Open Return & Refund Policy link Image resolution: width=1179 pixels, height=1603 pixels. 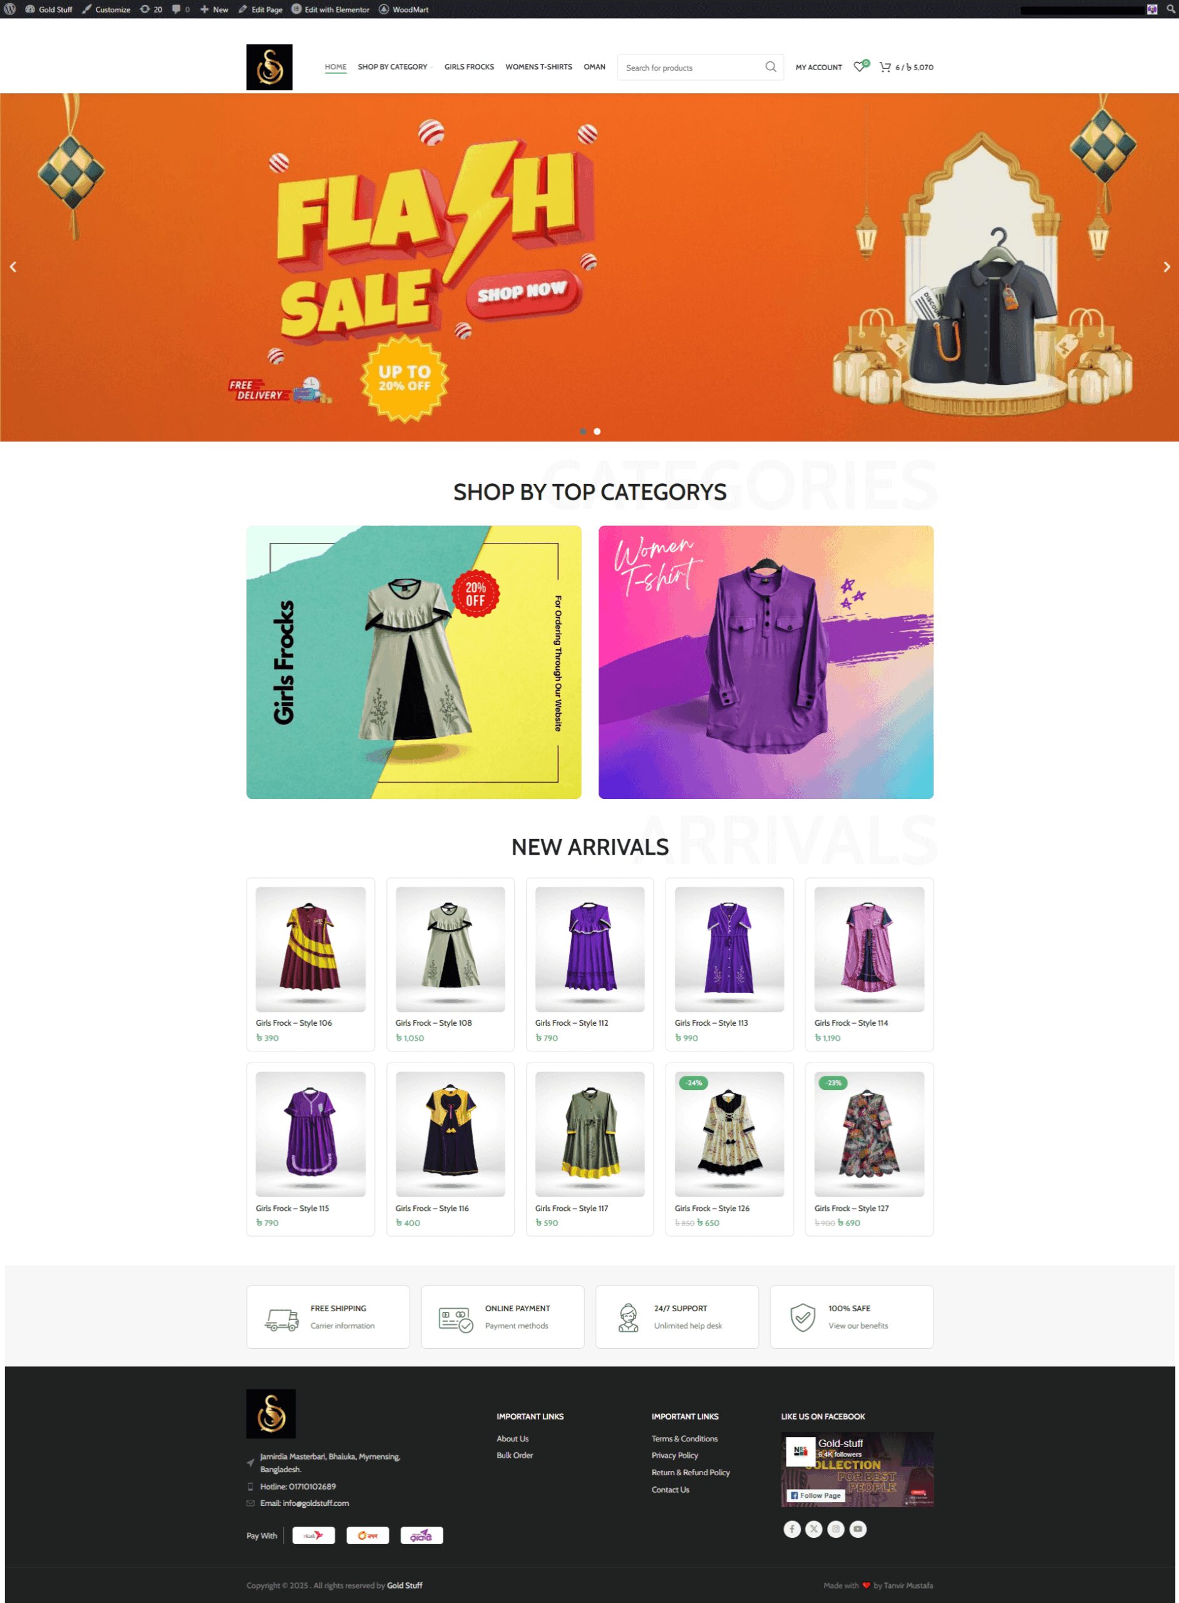[690, 1472]
